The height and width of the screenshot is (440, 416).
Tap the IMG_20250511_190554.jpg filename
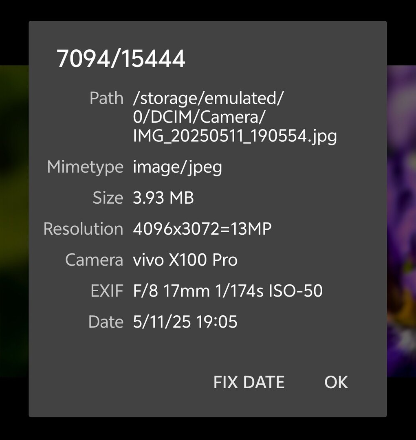point(235,136)
